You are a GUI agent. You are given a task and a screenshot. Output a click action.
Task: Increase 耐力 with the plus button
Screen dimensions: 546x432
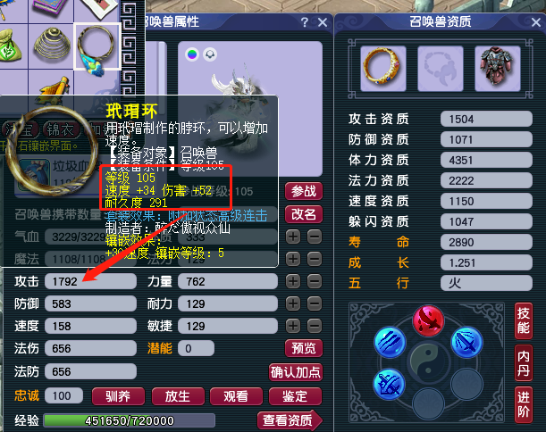pos(293,303)
